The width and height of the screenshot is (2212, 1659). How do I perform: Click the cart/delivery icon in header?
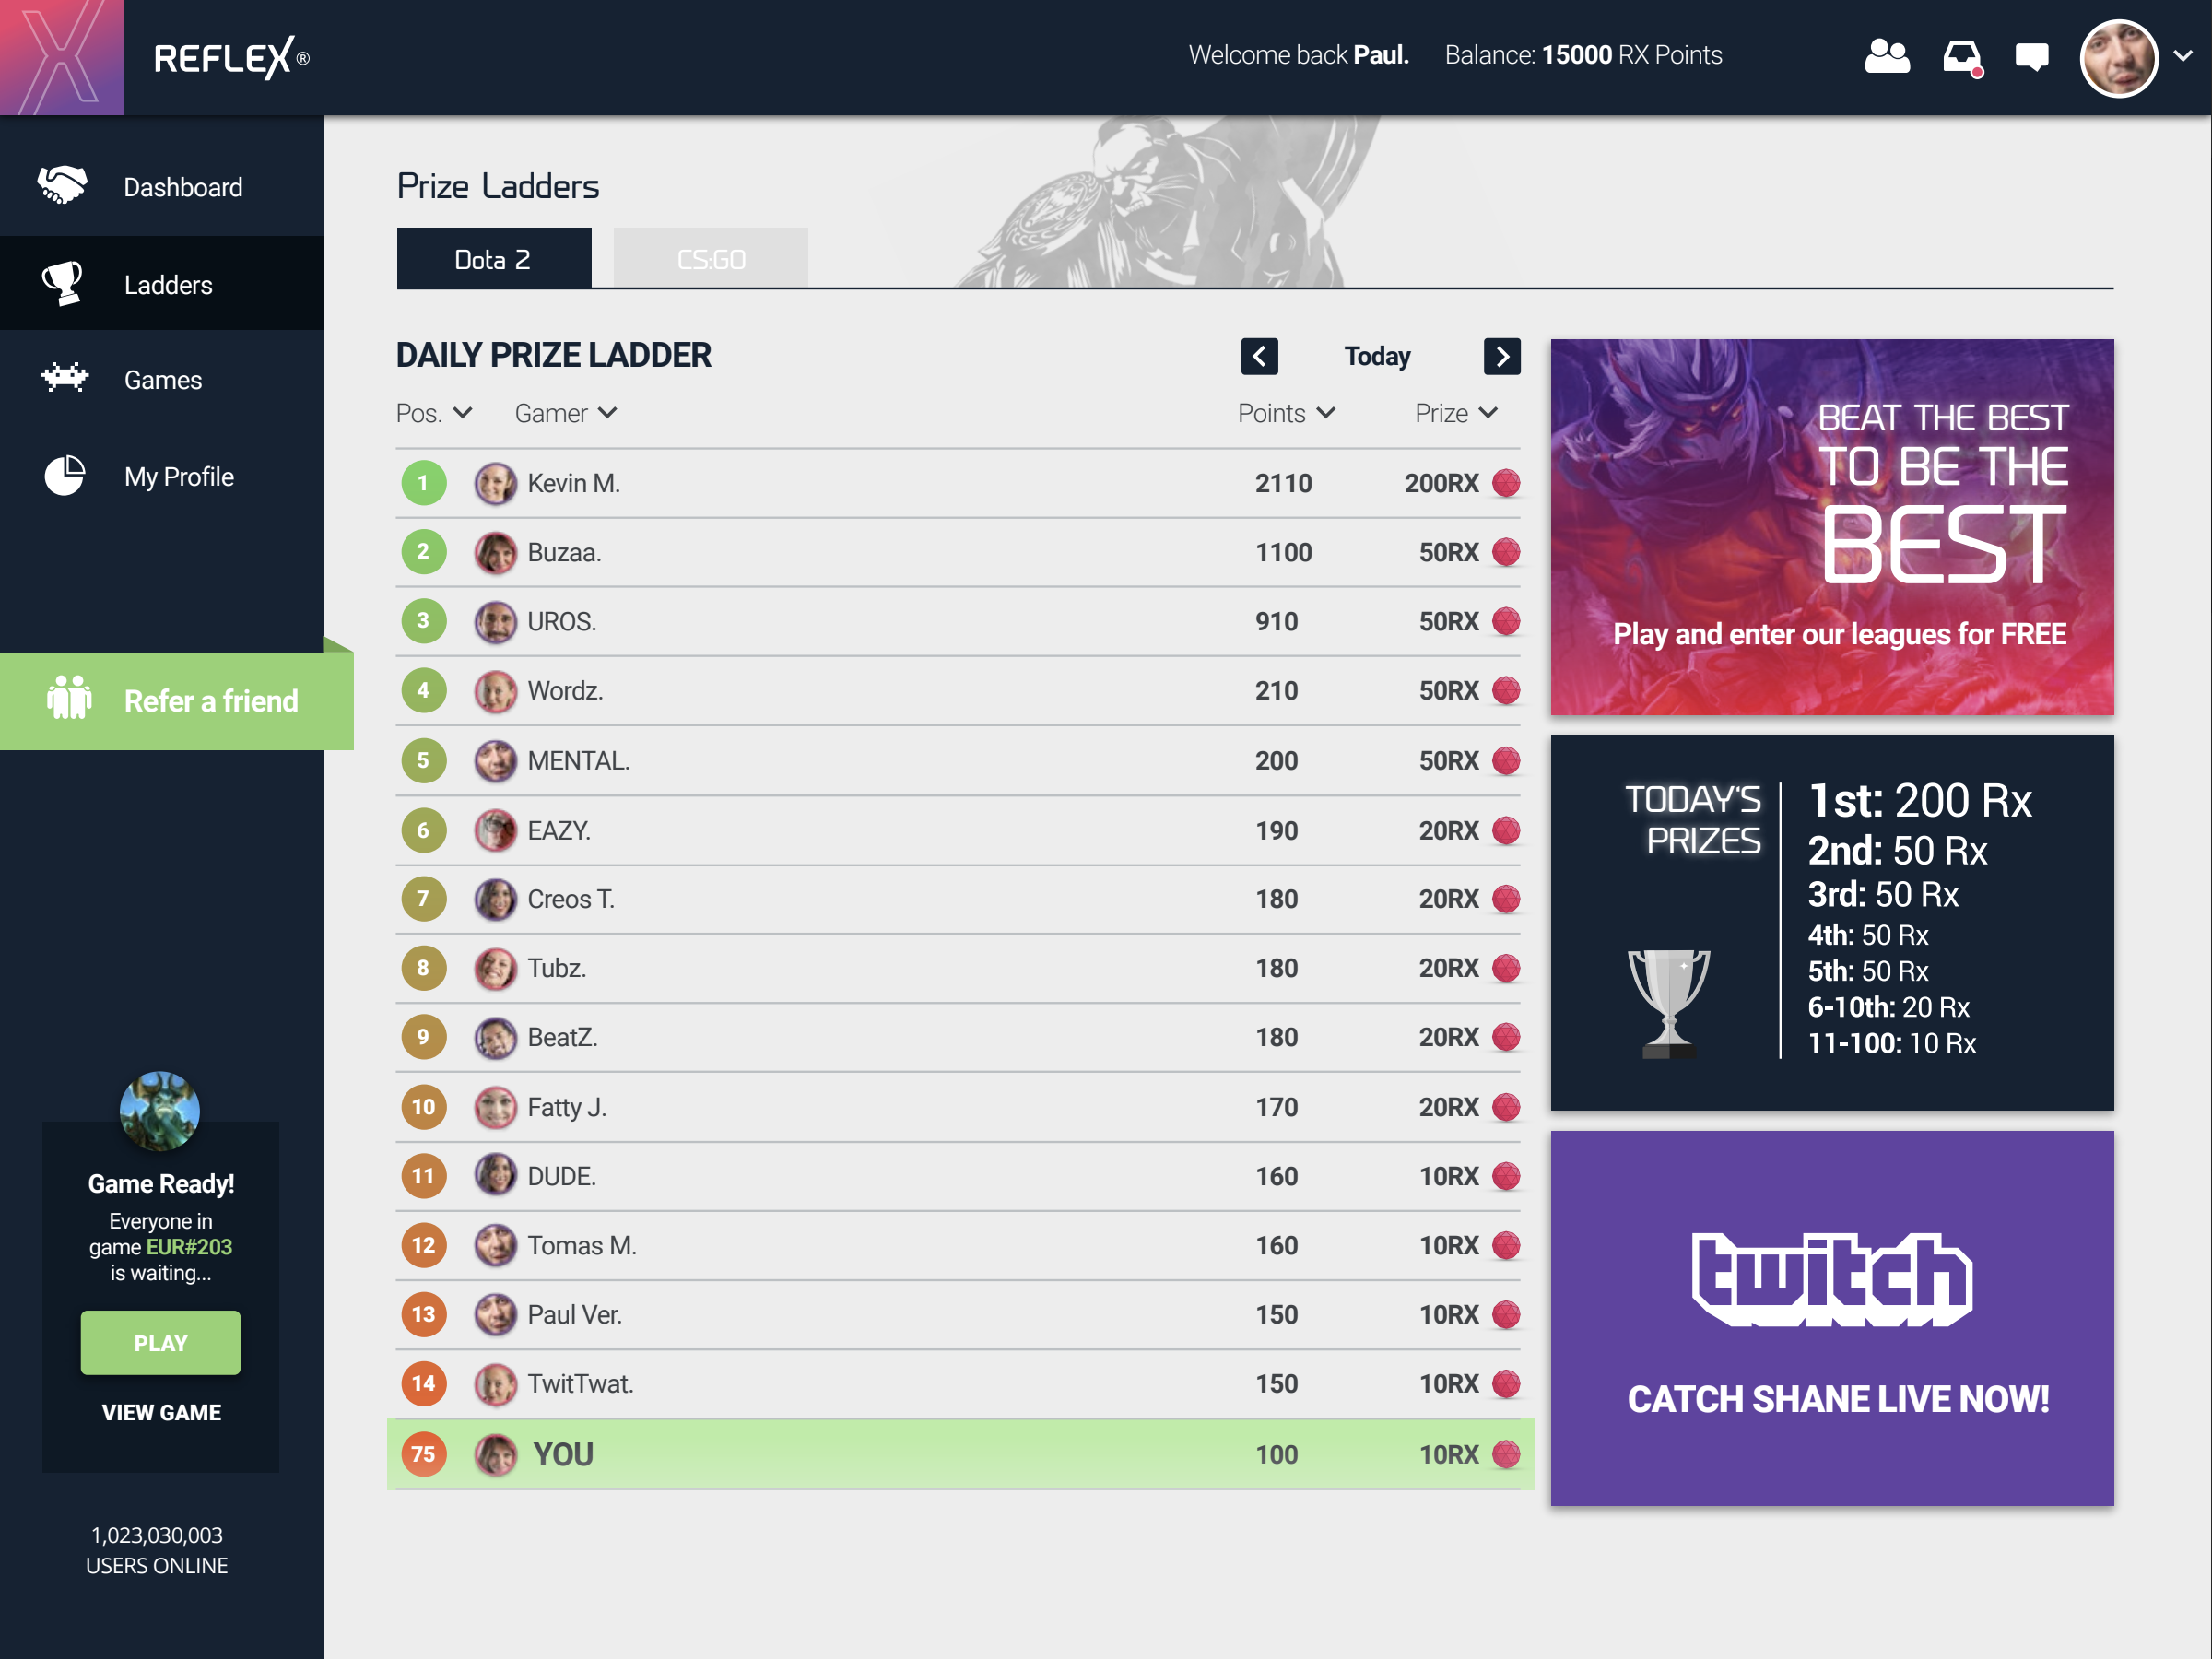(1963, 53)
